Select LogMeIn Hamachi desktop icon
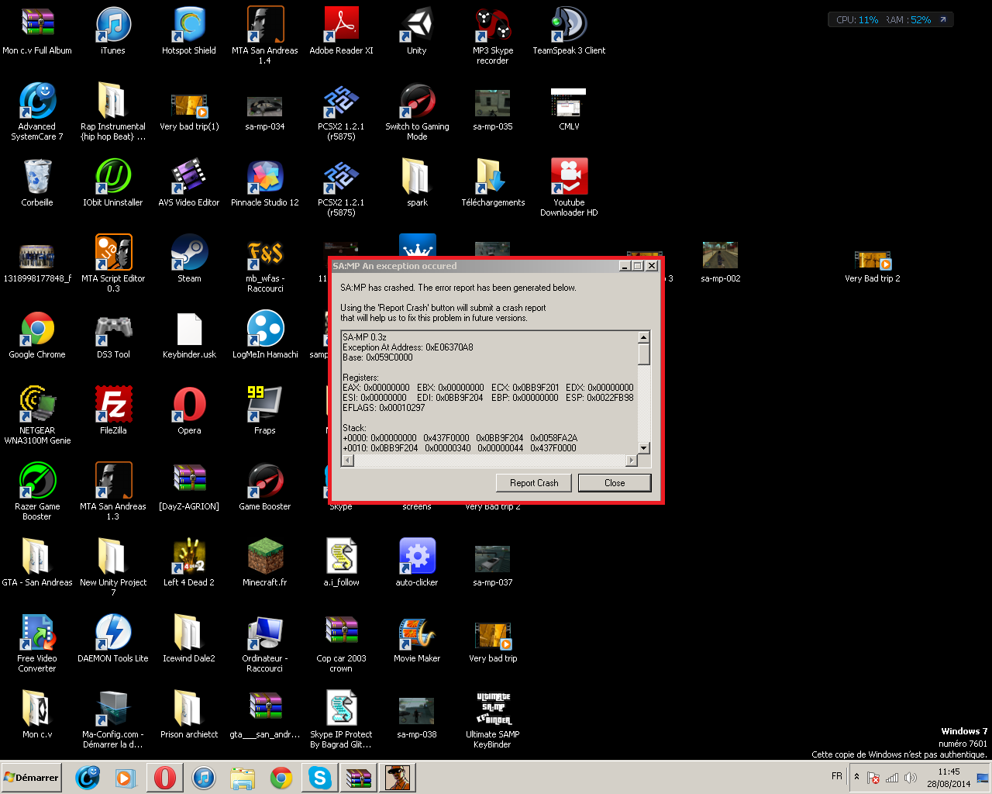The height and width of the screenshot is (794, 992). pyautogui.click(x=265, y=335)
